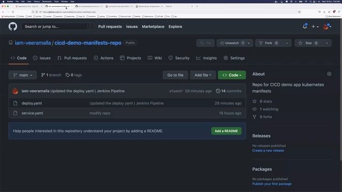This screenshot has width=342, height=192.
Task: Open the 0 forks link
Action: [262, 117]
